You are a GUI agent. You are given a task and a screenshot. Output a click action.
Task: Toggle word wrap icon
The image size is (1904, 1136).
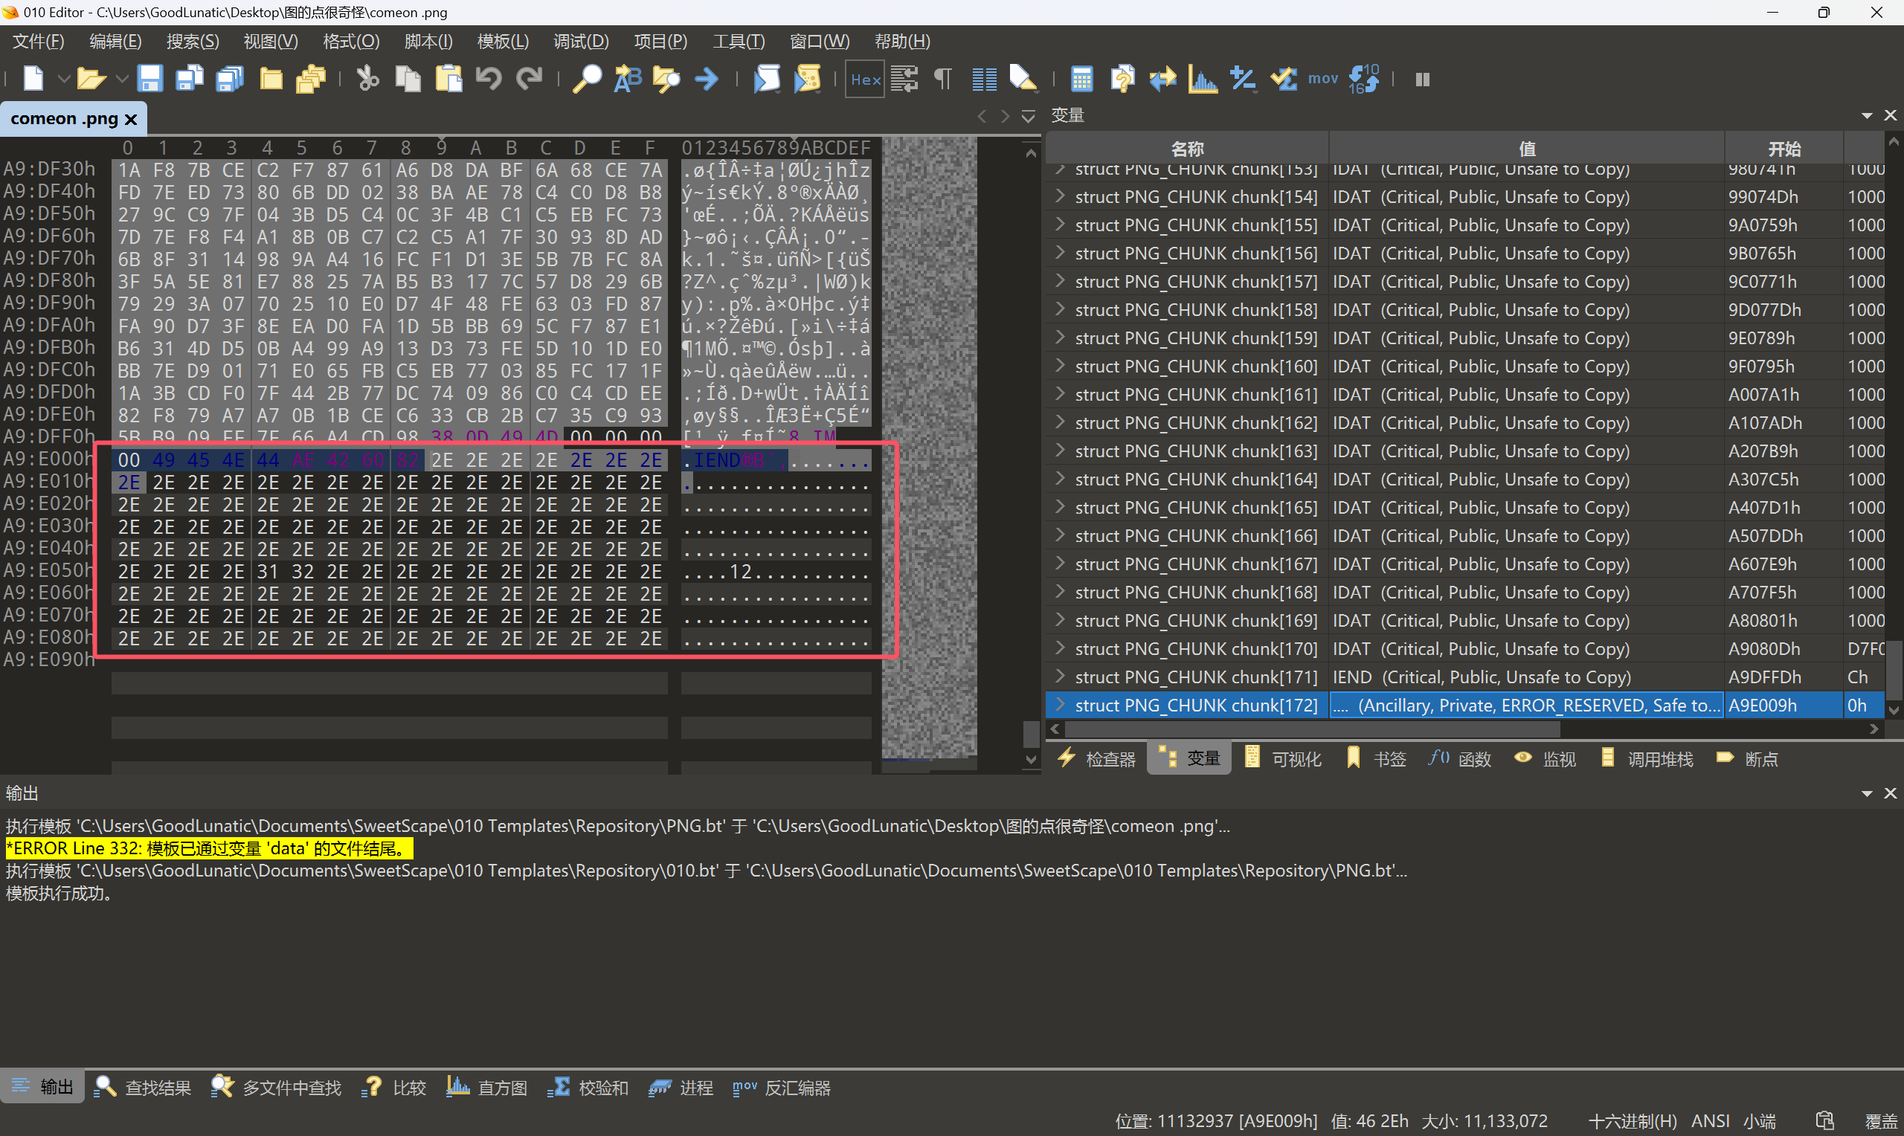click(x=904, y=79)
